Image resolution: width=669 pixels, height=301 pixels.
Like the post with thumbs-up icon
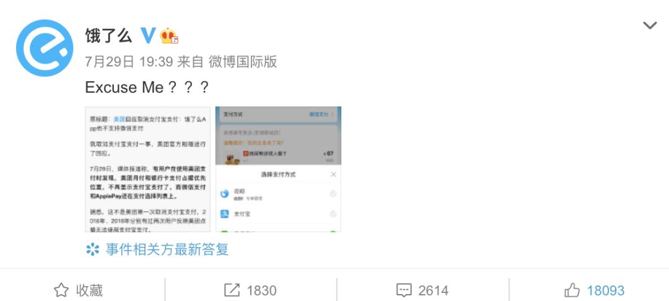[572, 290]
